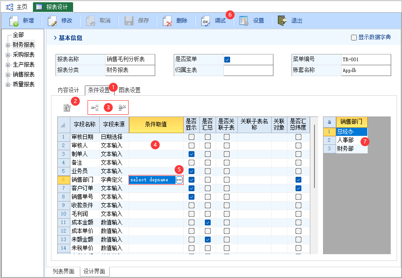
Task: Select 总经办 in the 销售部门 list
Action: (351, 132)
